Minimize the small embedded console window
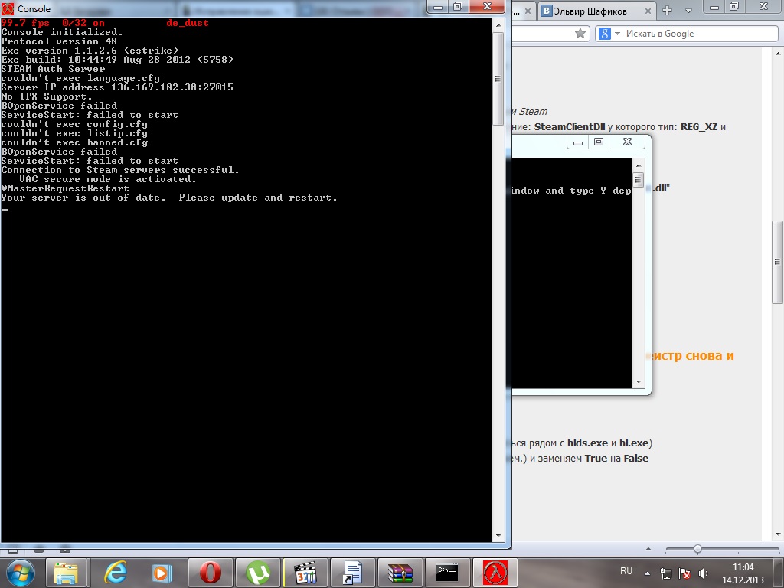This screenshot has width=784, height=588. coord(577,142)
